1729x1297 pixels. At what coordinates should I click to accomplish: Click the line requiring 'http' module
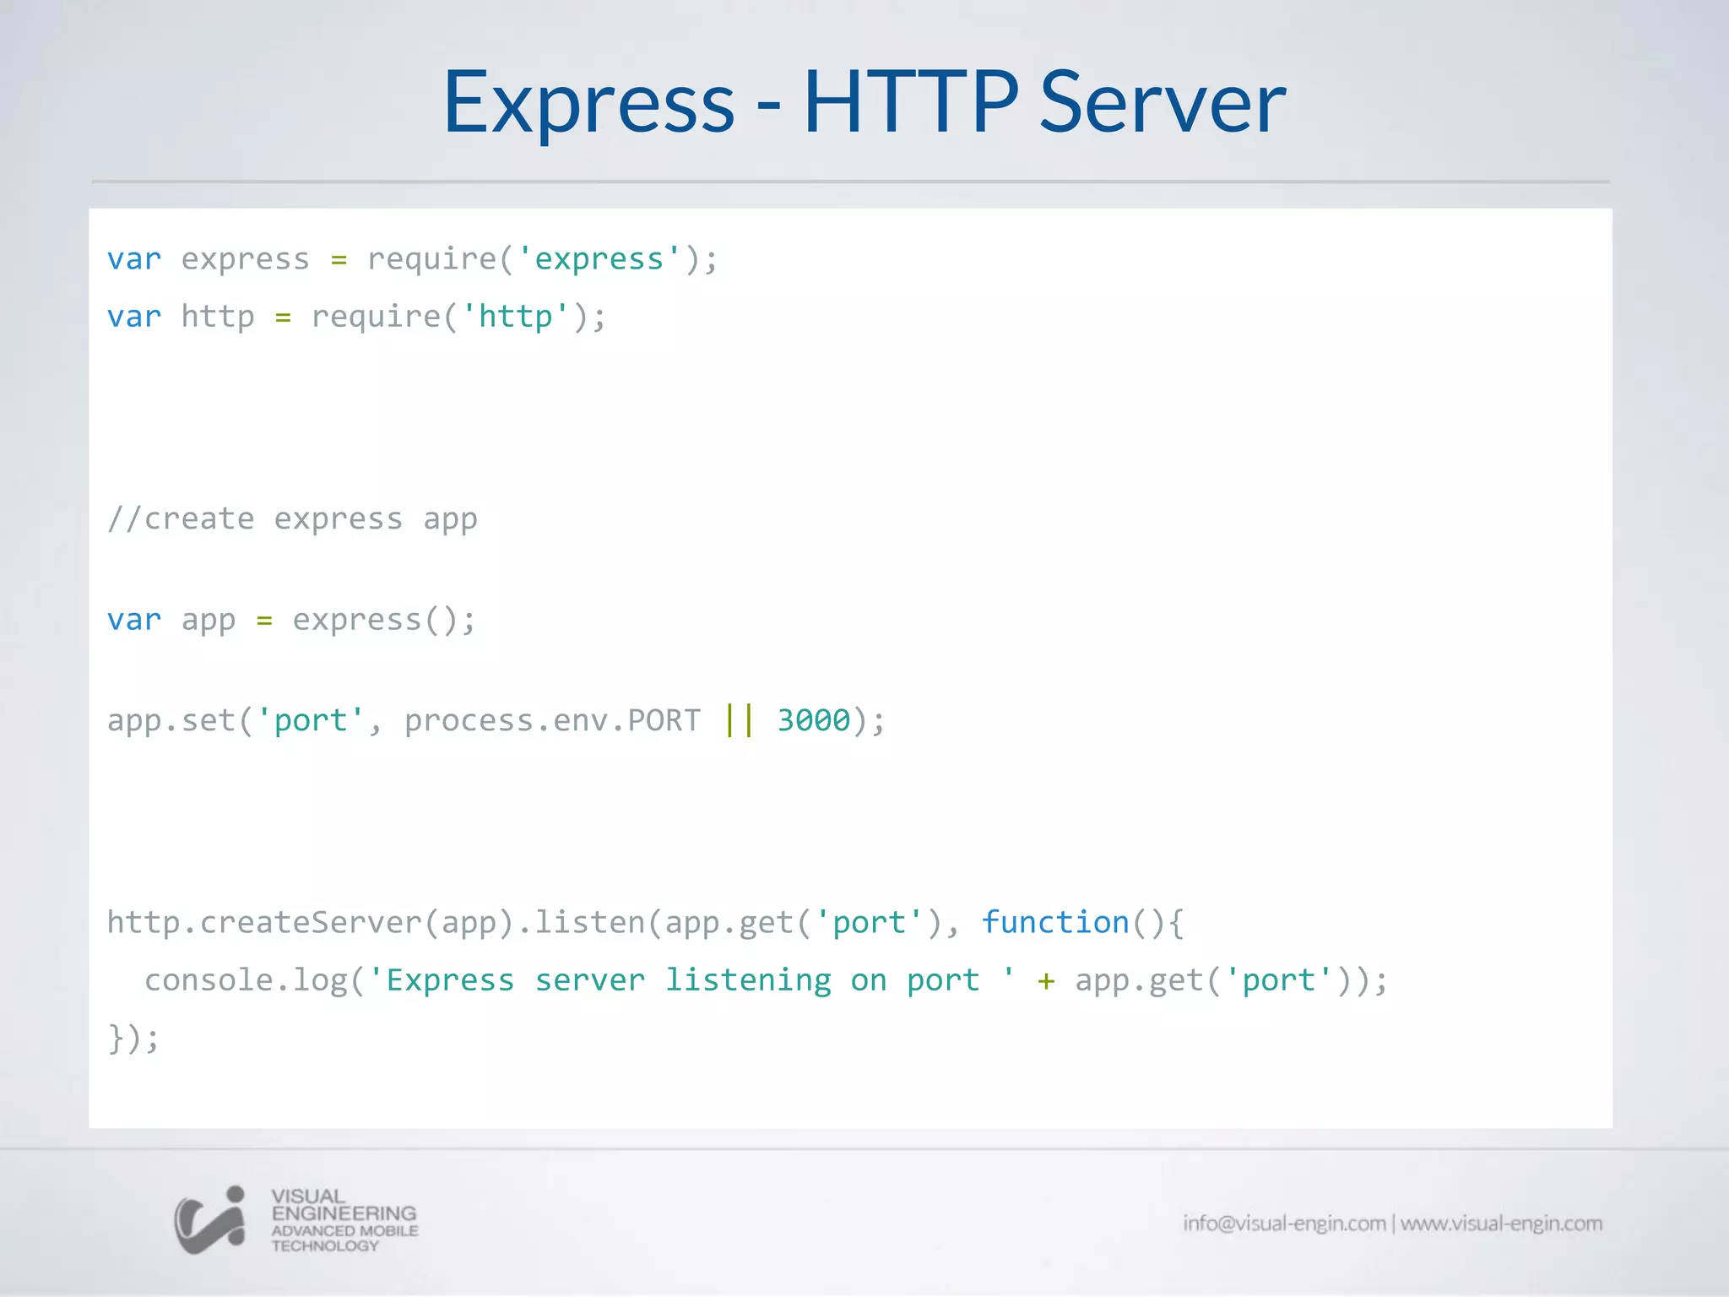356,317
